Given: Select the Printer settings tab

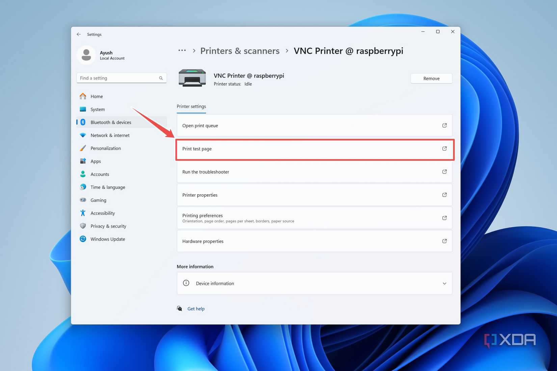Looking at the screenshot, I should 191,107.
